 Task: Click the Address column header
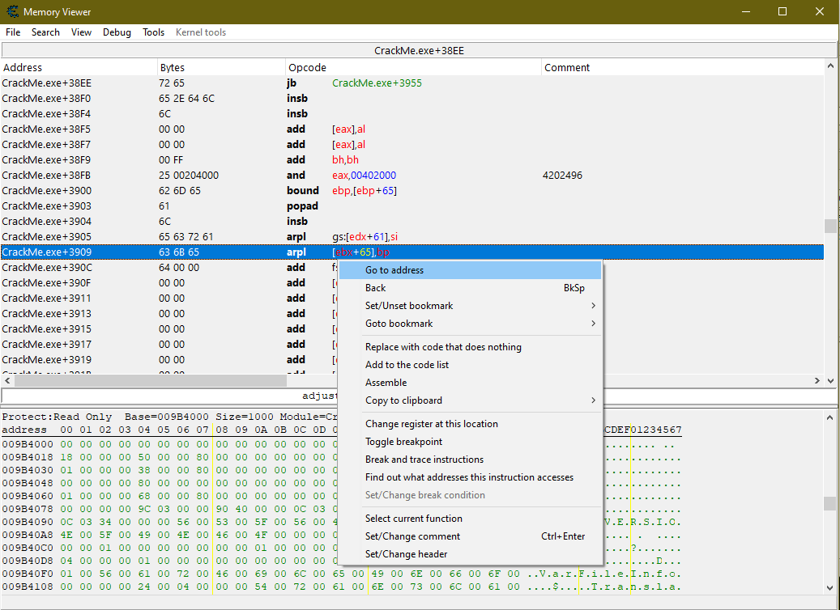tap(79, 67)
